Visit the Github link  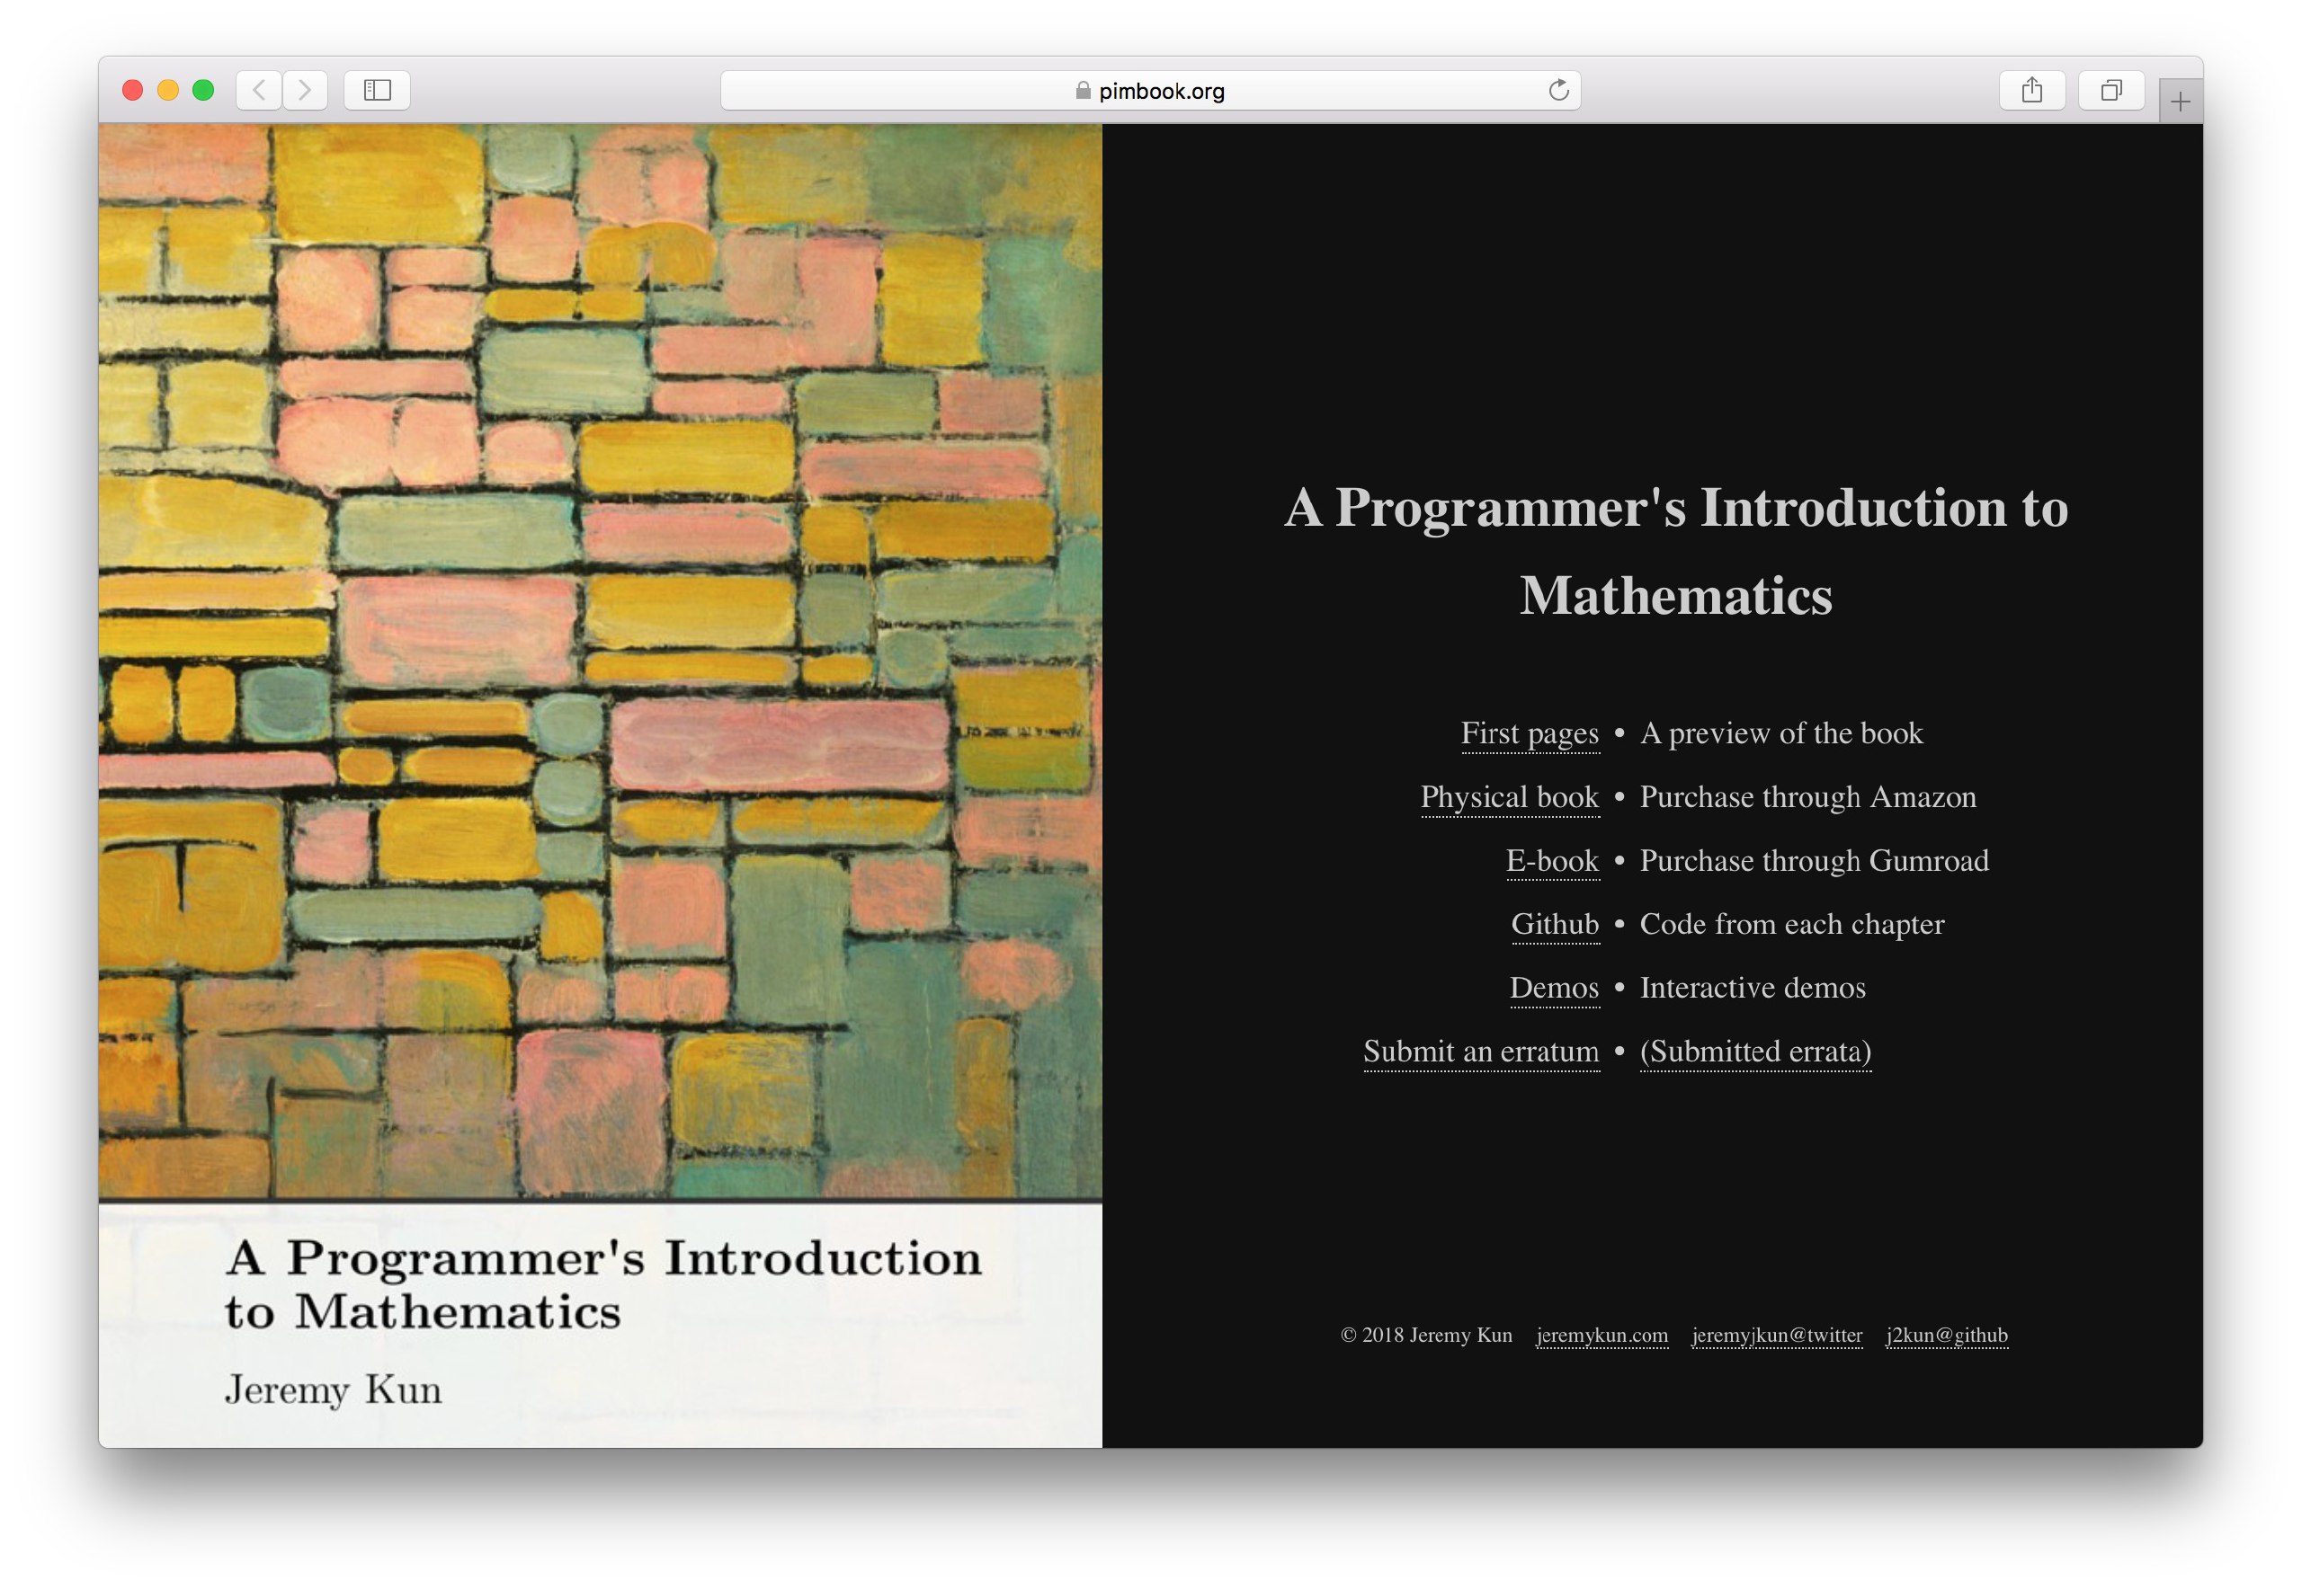point(1556,925)
